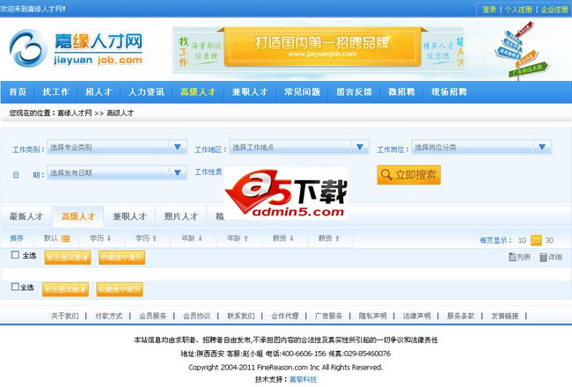Open 人力资讯 navigation item
Viewport: 572px width, 387px height.
click(x=146, y=92)
